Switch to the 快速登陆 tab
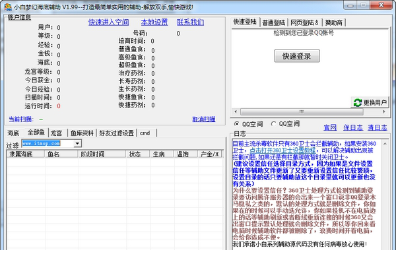This screenshot has width=396, height=260. (245, 22)
